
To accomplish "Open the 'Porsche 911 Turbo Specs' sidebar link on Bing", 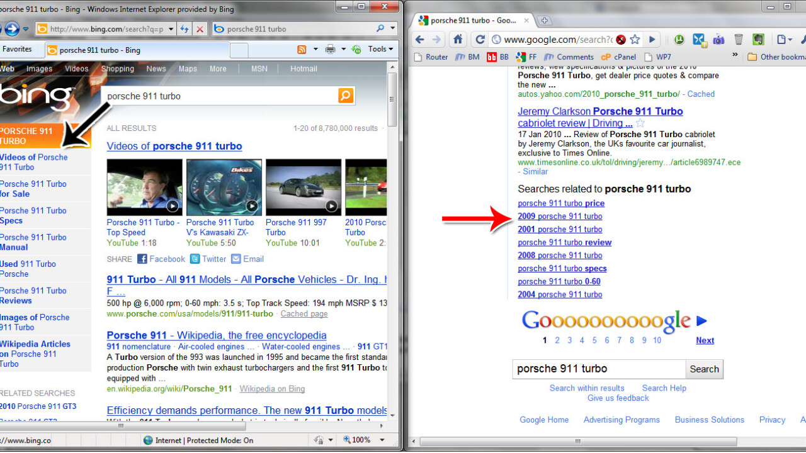I will tap(33, 216).
